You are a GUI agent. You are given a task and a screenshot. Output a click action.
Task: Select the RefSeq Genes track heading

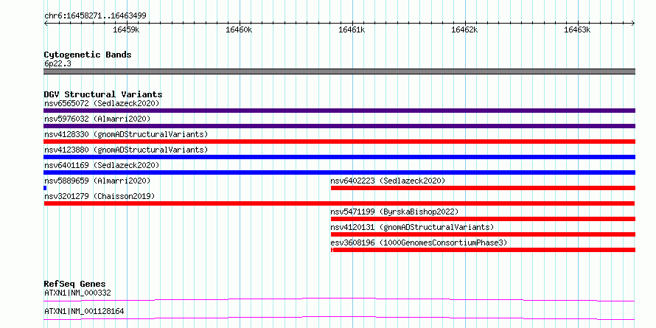[74, 284]
